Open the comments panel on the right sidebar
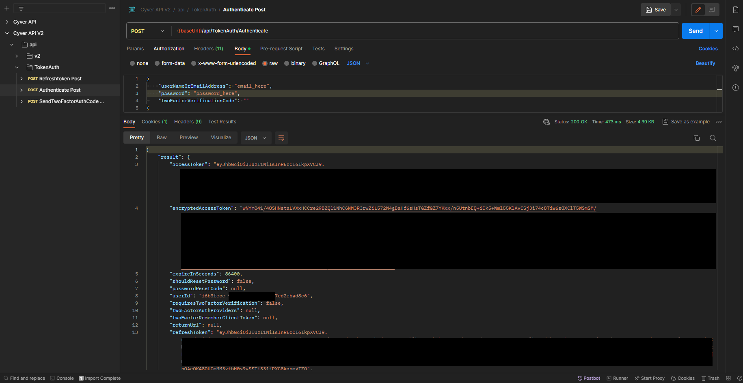Image resolution: width=743 pixels, height=383 pixels. (x=736, y=29)
